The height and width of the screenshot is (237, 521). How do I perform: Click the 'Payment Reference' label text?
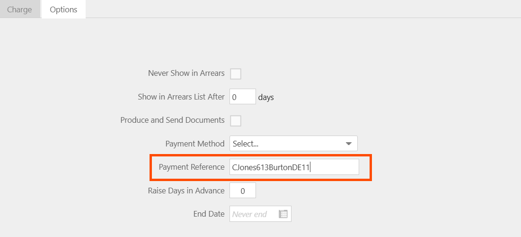(x=192, y=167)
